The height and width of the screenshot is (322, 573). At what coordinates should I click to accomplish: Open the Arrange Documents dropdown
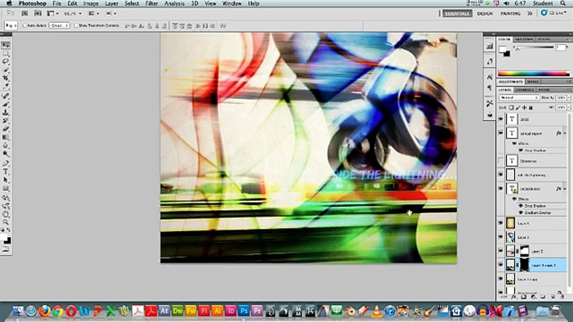tap(93, 13)
